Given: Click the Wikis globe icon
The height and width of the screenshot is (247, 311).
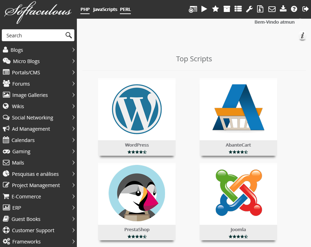Looking at the screenshot, I should tap(6, 106).
